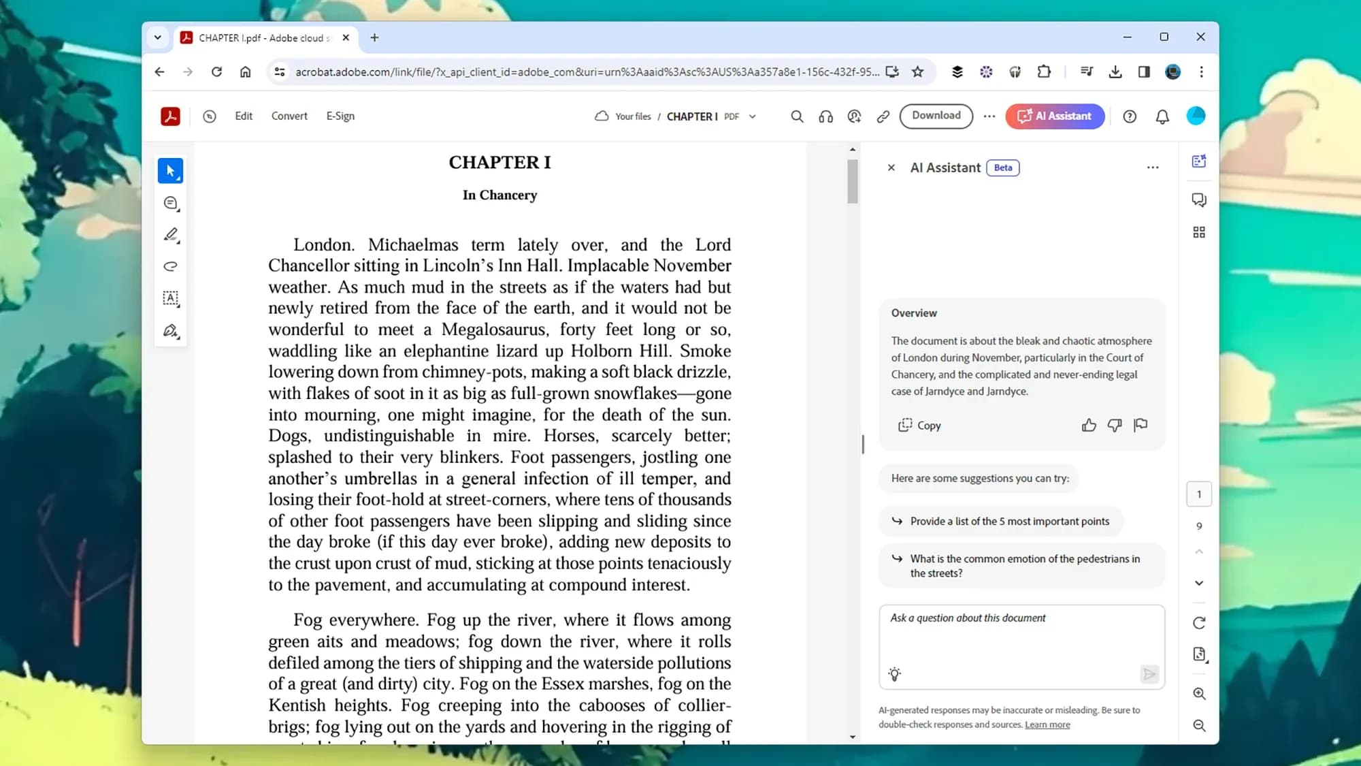Open the Convert menu
This screenshot has width=1361, height=766.
coord(289,116)
